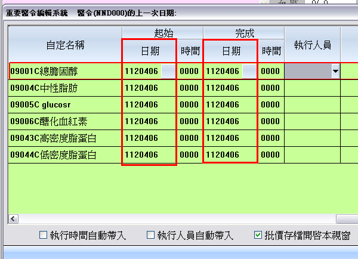Image resolution: width=358 pixels, height=259 pixels.
Task: Select the 09043C高密度脂蛋白 row
Action: [x=64, y=138]
